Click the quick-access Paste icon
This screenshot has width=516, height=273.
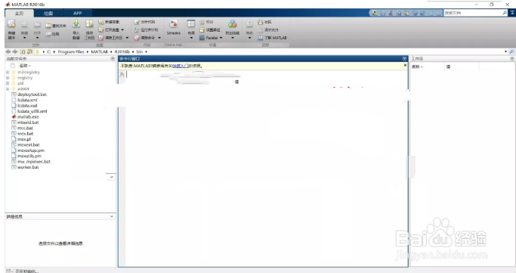406,13
